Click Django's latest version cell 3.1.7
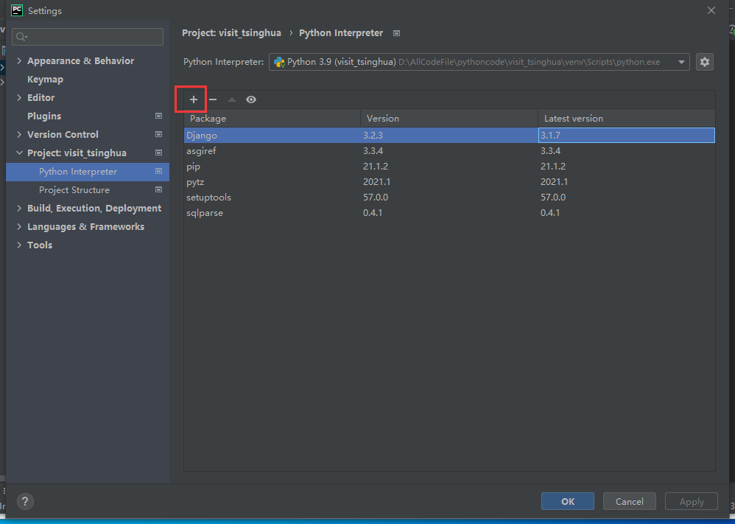This screenshot has width=735, height=524. point(627,135)
